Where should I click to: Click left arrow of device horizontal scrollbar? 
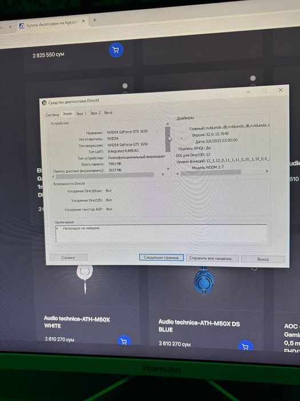53,176
